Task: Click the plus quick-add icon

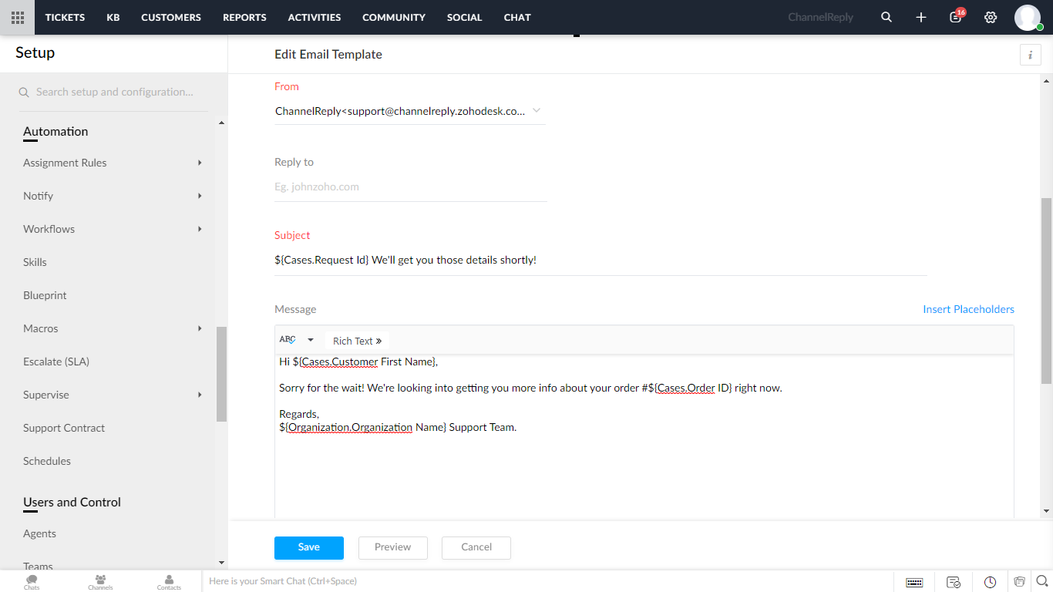Action: point(921,17)
